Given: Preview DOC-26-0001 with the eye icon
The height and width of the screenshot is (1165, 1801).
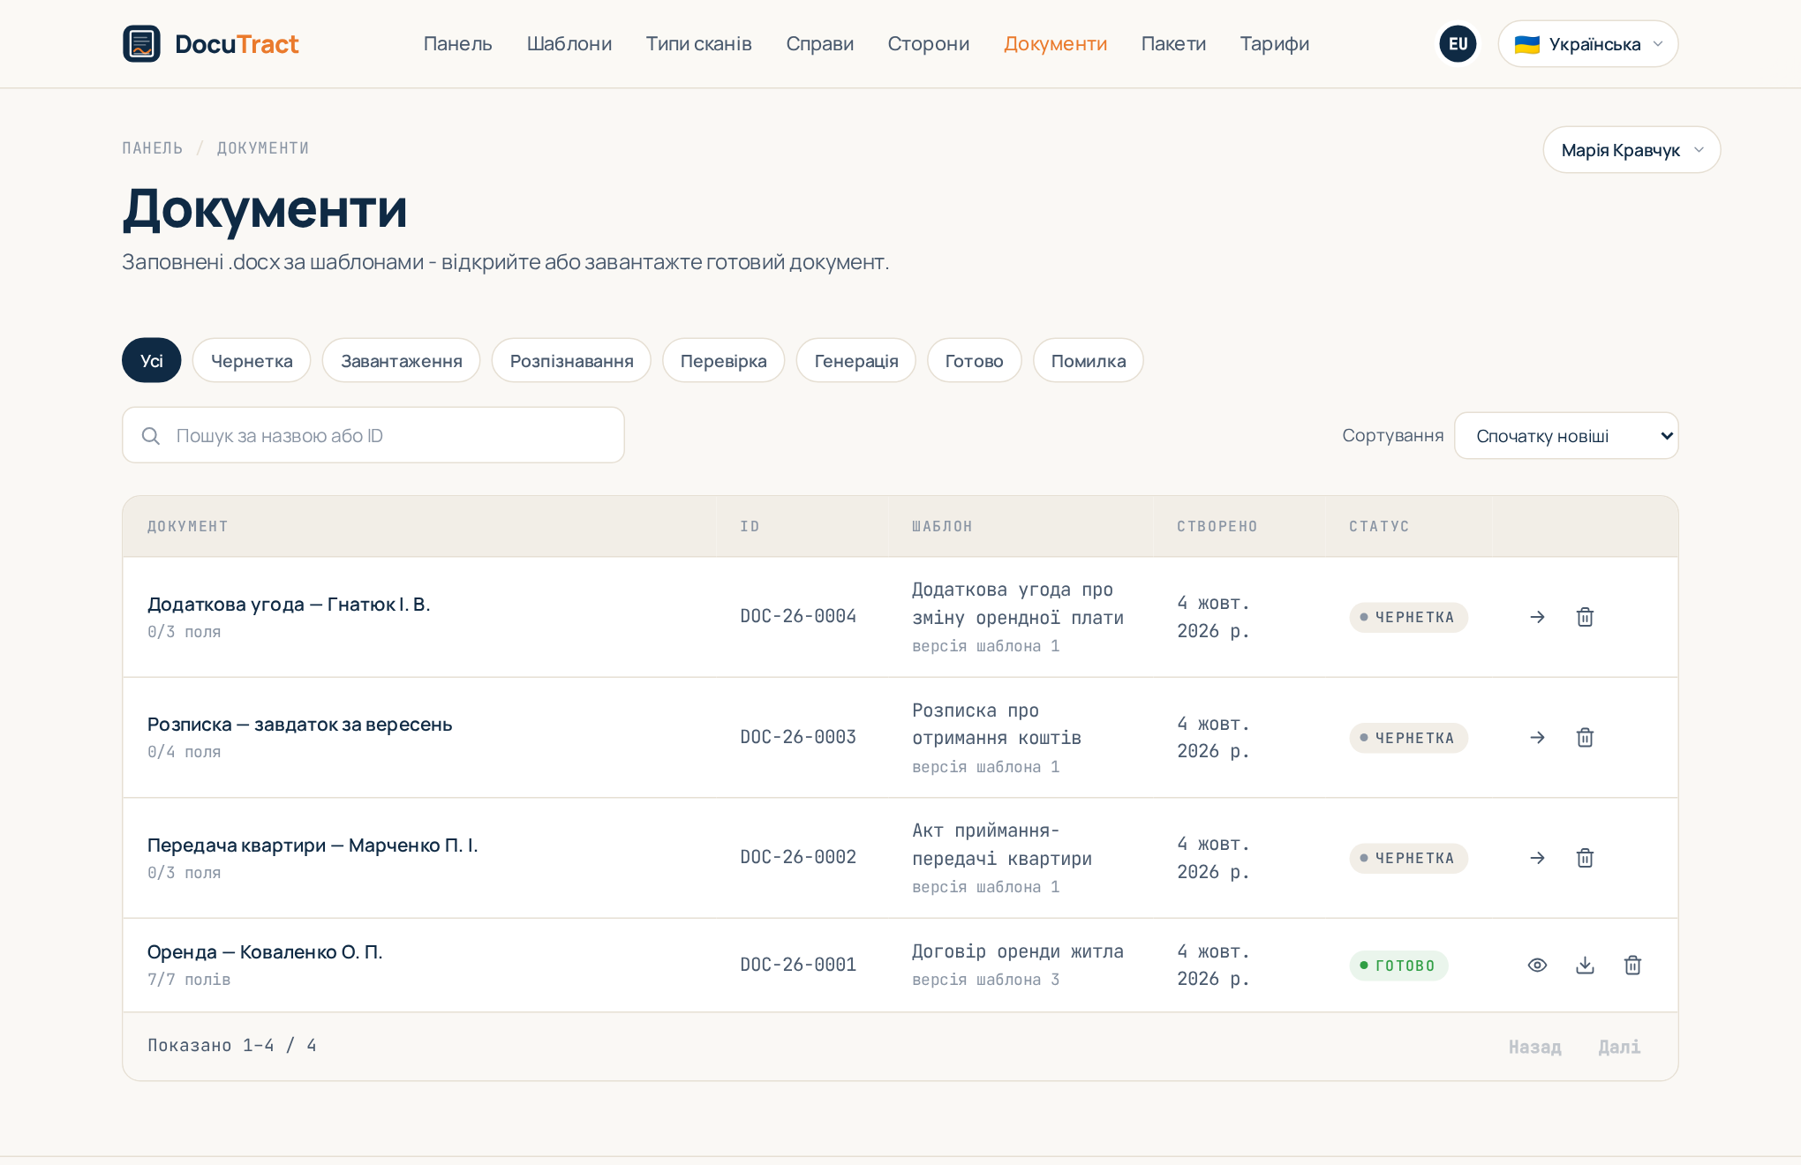Looking at the screenshot, I should pyautogui.click(x=1537, y=965).
